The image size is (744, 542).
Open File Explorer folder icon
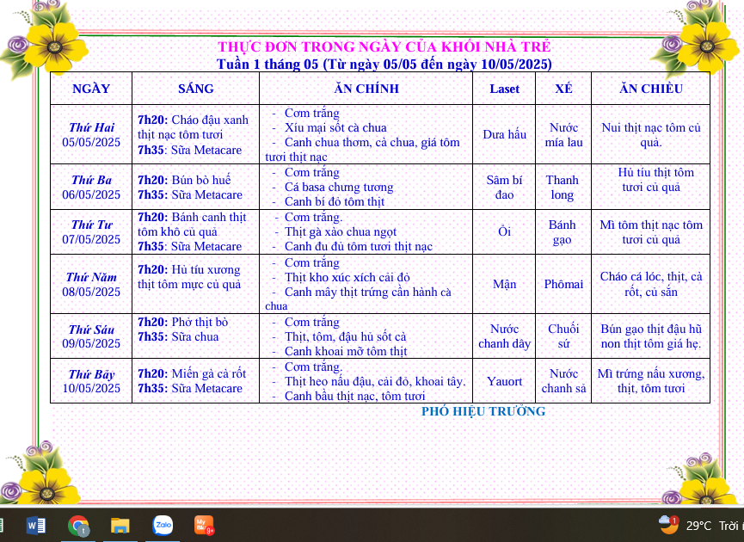pos(120,525)
